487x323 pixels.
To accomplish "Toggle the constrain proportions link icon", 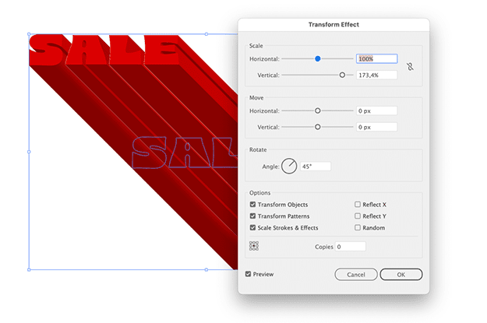I will pos(411,67).
